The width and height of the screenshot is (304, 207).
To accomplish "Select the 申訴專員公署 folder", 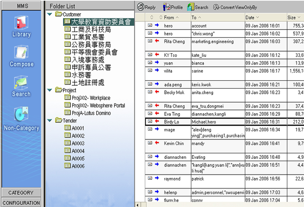I will pos(88,67).
